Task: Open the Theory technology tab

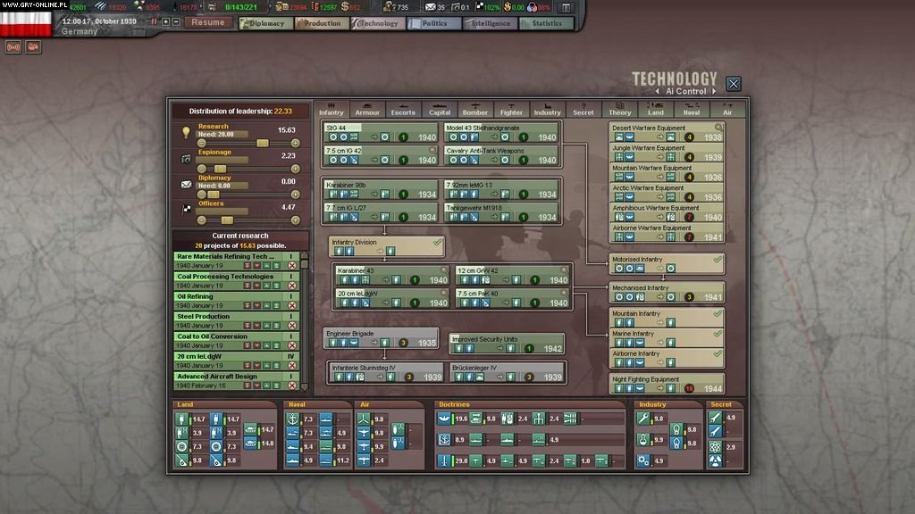Action: [x=620, y=109]
